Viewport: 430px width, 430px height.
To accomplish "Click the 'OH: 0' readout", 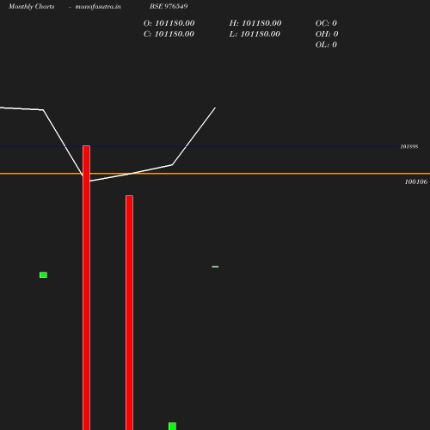I will (327, 34).
